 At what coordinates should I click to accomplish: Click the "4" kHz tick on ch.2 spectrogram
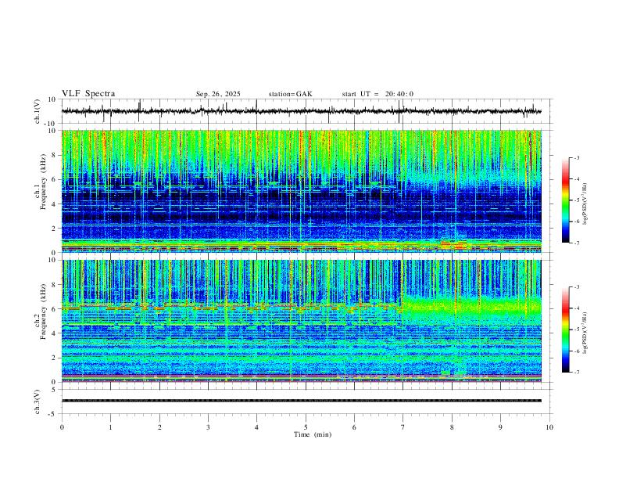pos(55,333)
